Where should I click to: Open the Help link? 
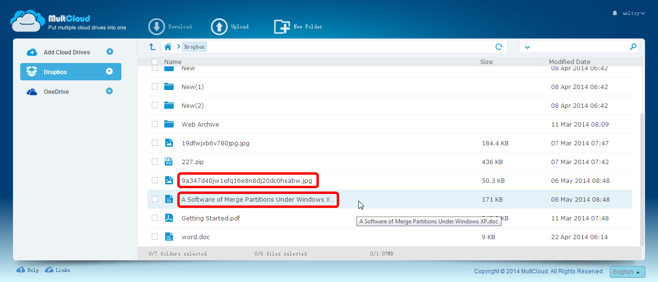(33, 270)
